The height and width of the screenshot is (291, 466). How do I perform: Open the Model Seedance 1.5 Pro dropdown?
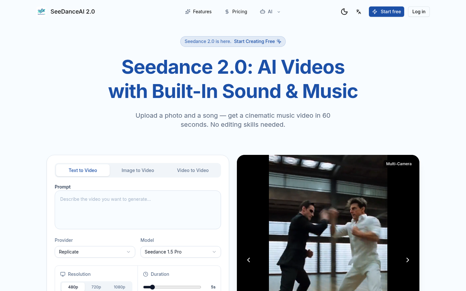[x=181, y=252]
